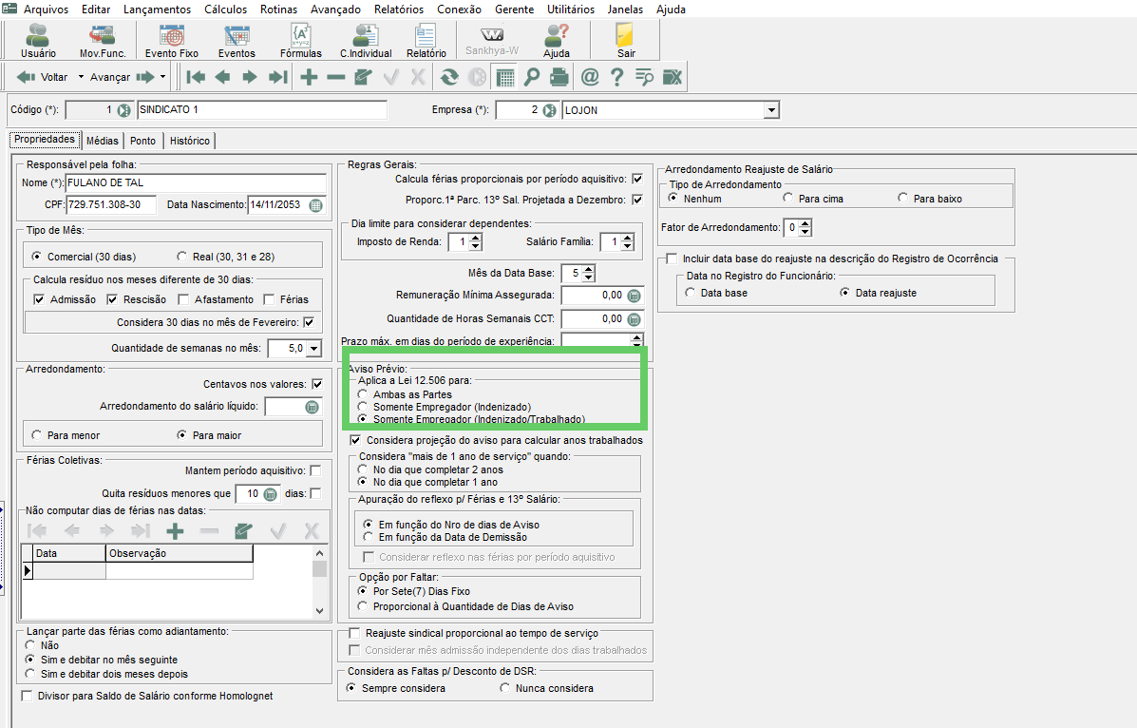Add new record with main toolbar plus
Image resolution: width=1137 pixels, height=728 pixels.
tap(309, 77)
